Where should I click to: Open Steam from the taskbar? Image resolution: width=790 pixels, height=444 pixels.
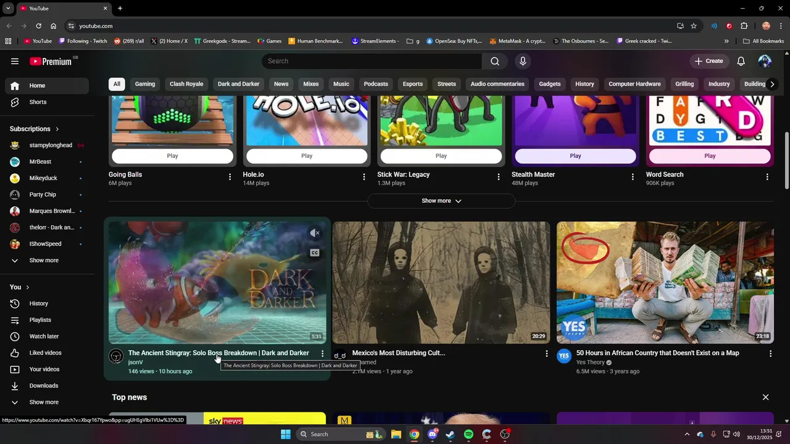pos(450,434)
